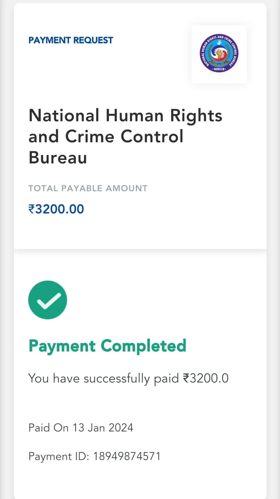Image resolution: width=280 pixels, height=499 pixels.
Task: Select the "National Human Rights" title line
Action: [x=125, y=115]
